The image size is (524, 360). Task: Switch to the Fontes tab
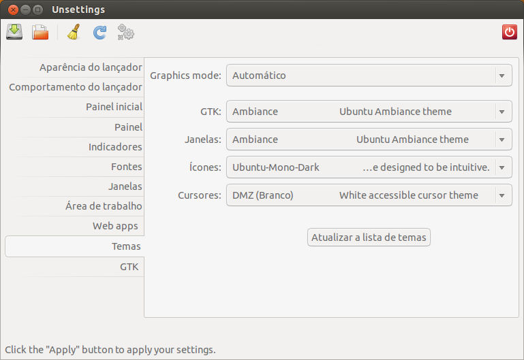[x=126, y=167]
